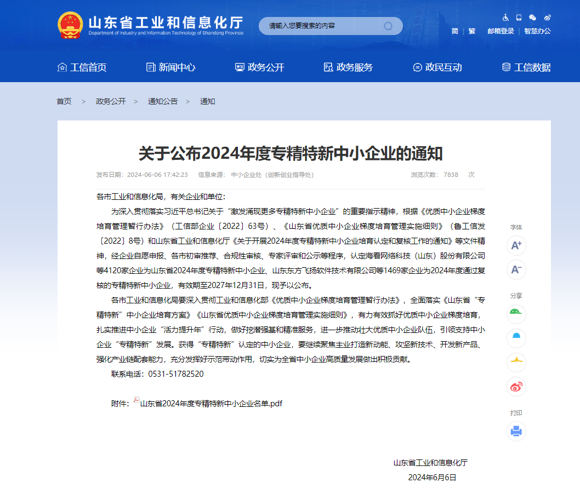Click the Shandong national emblem logo
The height and width of the screenshot is (489, 580).
pos(70,25)
